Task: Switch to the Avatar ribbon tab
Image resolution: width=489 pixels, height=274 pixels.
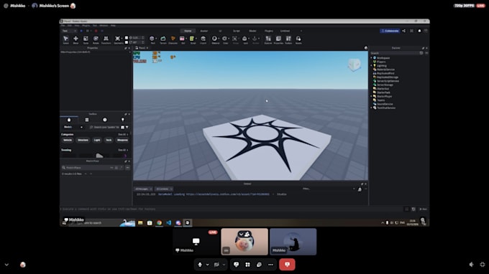Action: (x=204, y=31)
